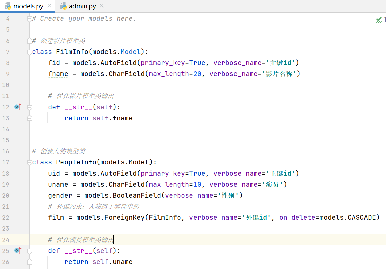
Task: Click the override gutter icon on line 25
Action: click(x=18, y=250)
